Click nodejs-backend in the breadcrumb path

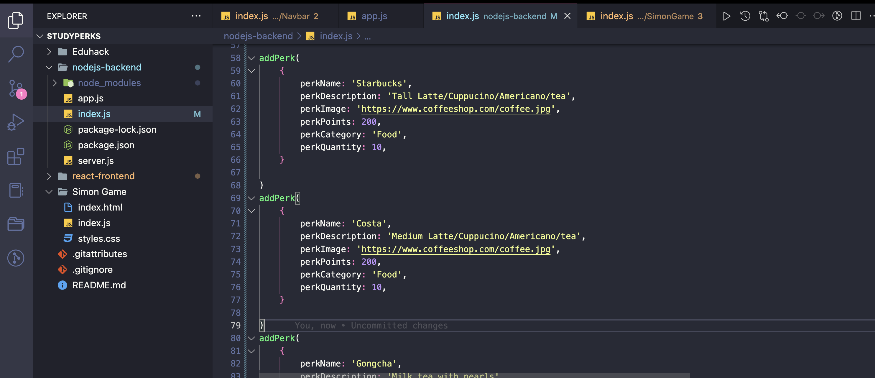click(258, 36)
